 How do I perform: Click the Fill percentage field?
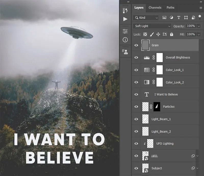(191, 34)
